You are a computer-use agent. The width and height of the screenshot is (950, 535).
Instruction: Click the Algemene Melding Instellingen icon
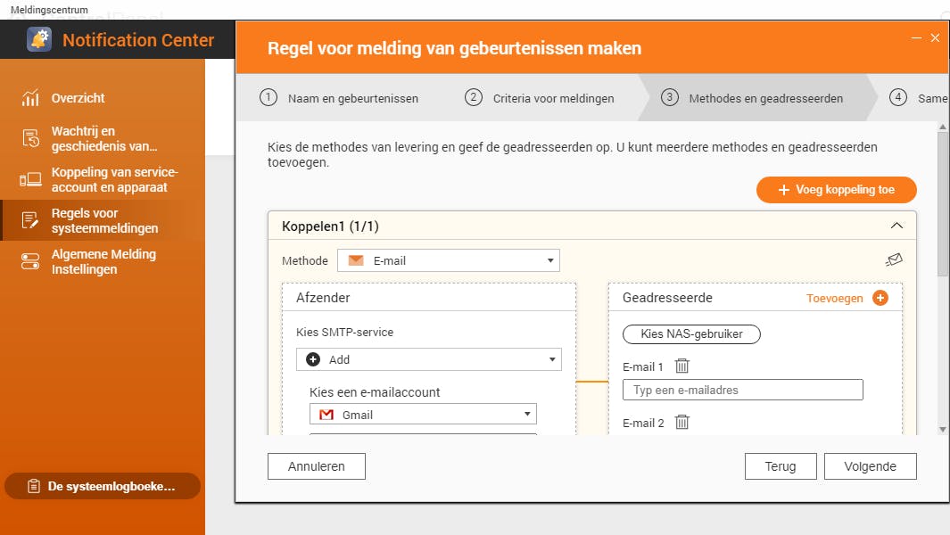[31, 261]
